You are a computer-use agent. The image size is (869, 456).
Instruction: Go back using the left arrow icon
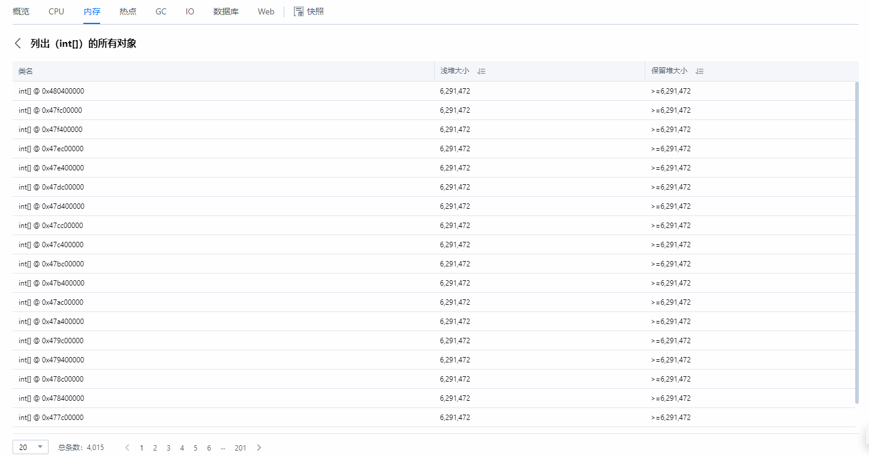tap(18, 43)
